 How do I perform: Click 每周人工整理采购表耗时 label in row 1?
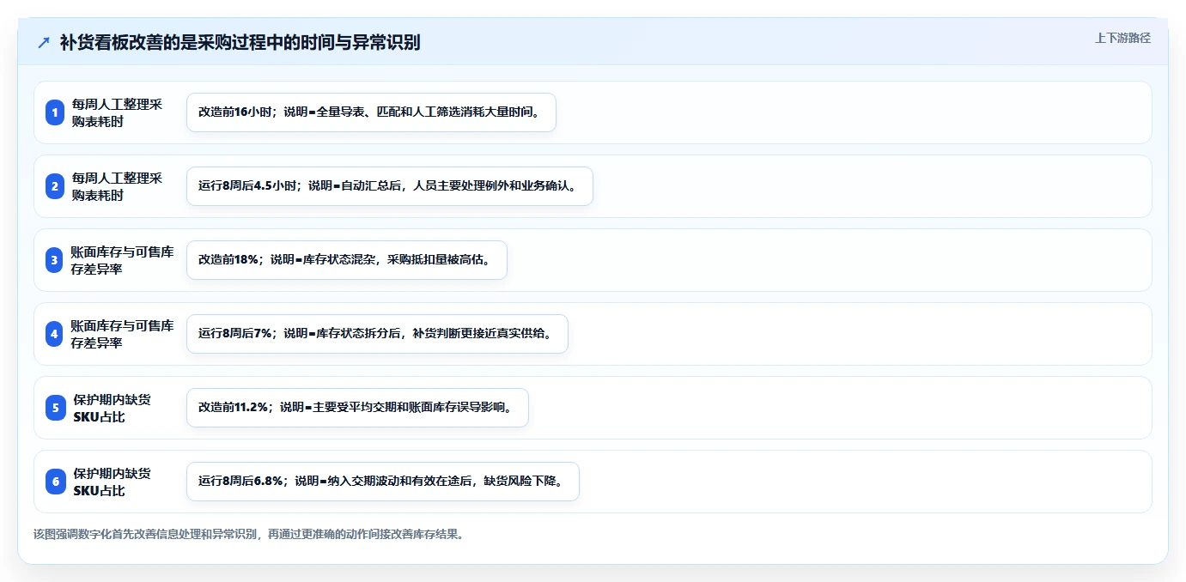[x=117, y=112]
